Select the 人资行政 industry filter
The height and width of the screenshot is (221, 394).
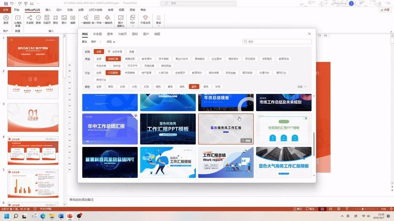pos(164,73)
